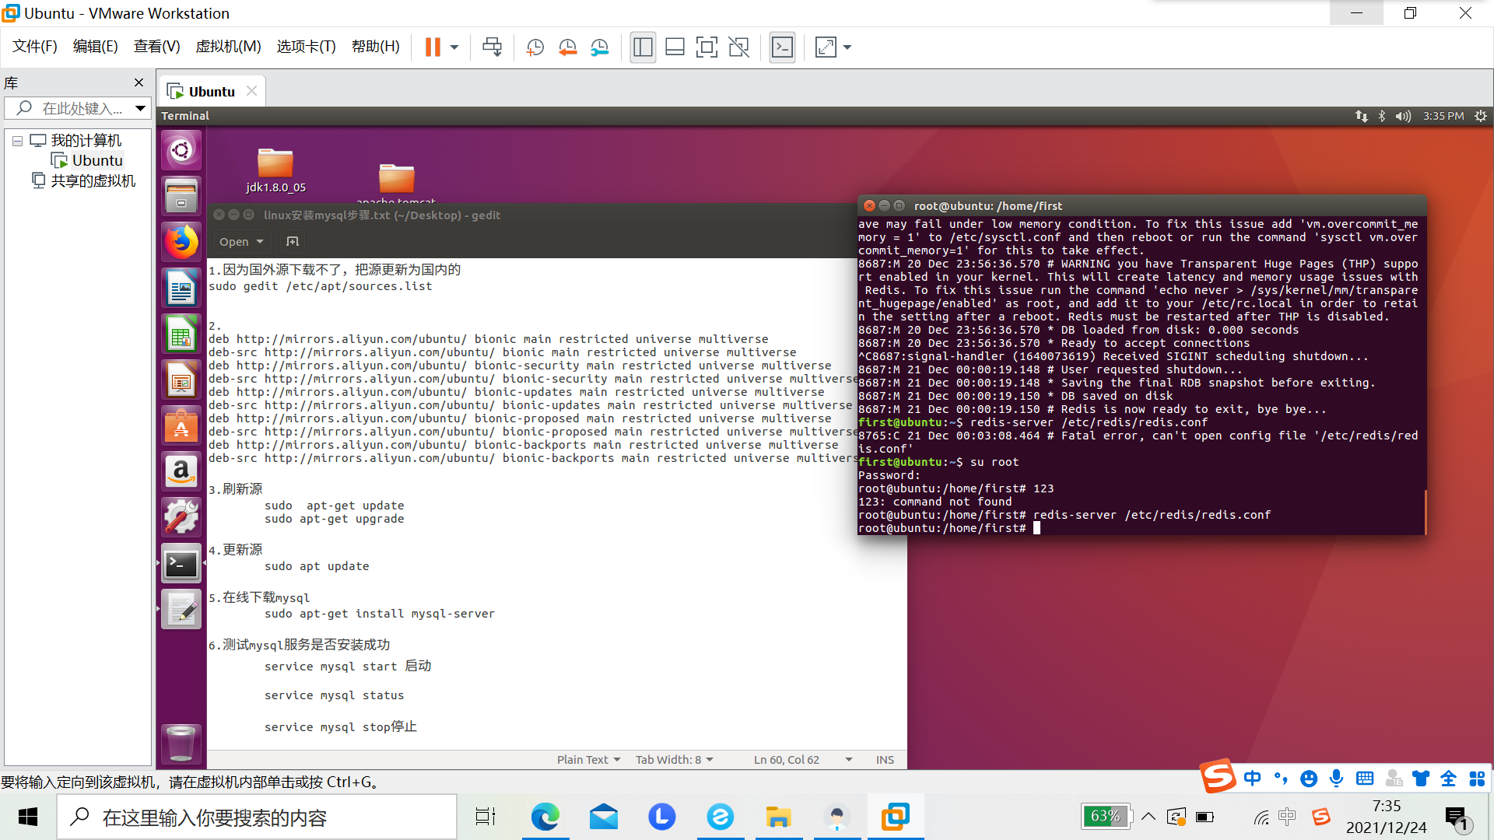Collapse the 我的计算机 tree node

click(17, 141)
